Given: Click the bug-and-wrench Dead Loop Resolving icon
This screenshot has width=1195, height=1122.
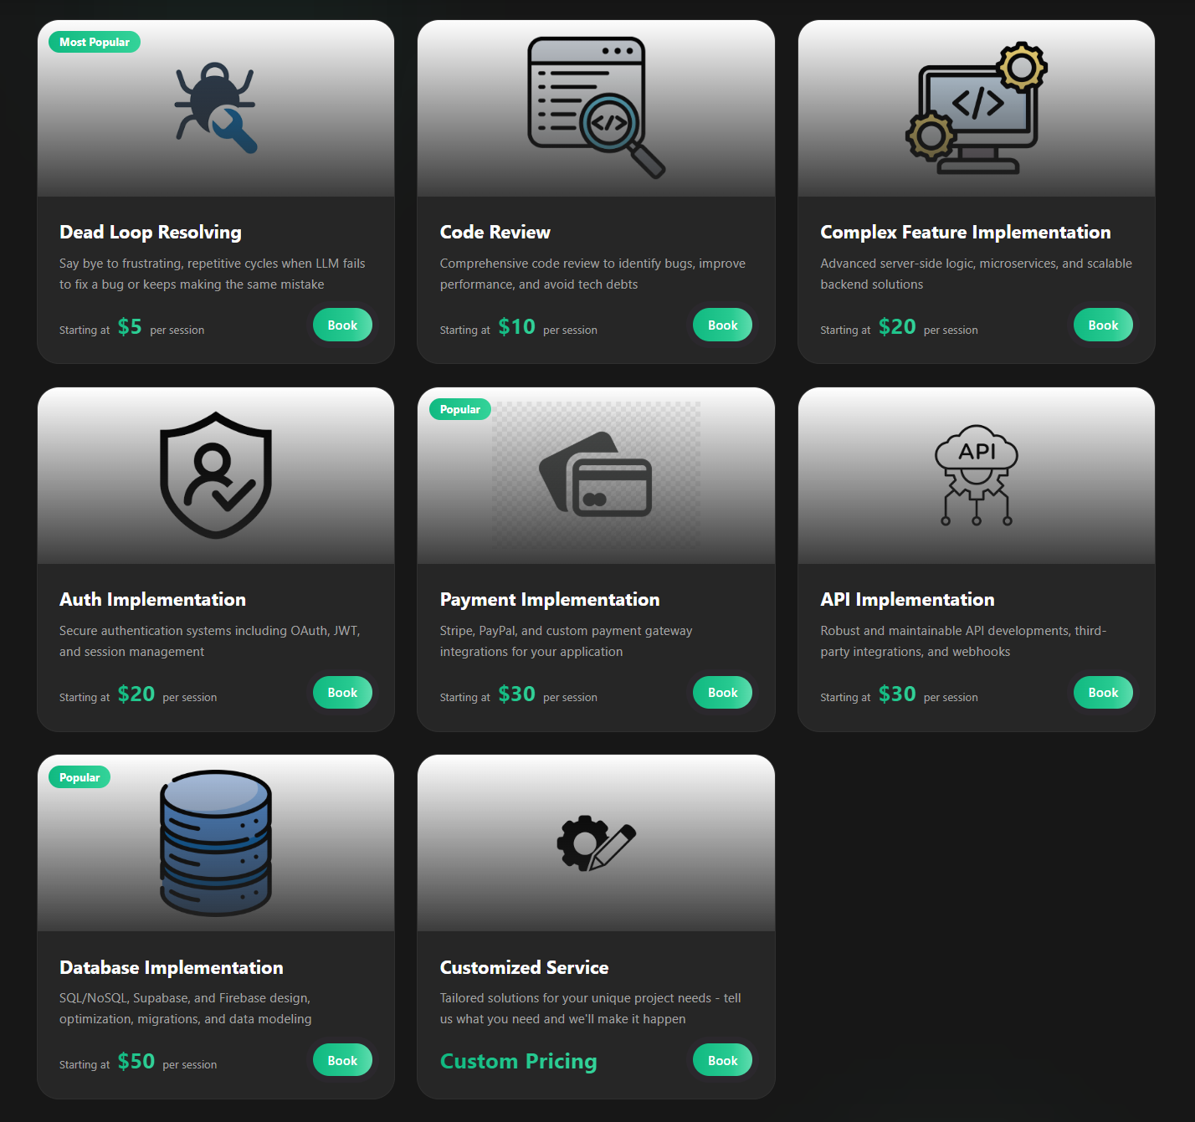Looking at the screenshot, I should (x=216, y=108).
